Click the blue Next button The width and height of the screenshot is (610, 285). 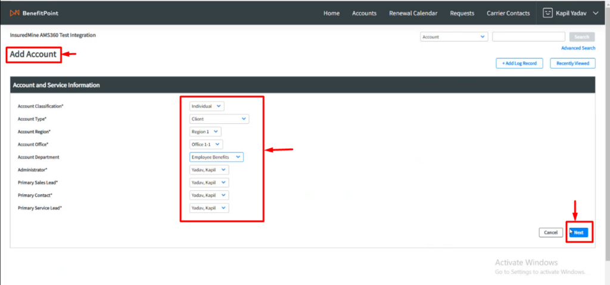tap(578, 233)
